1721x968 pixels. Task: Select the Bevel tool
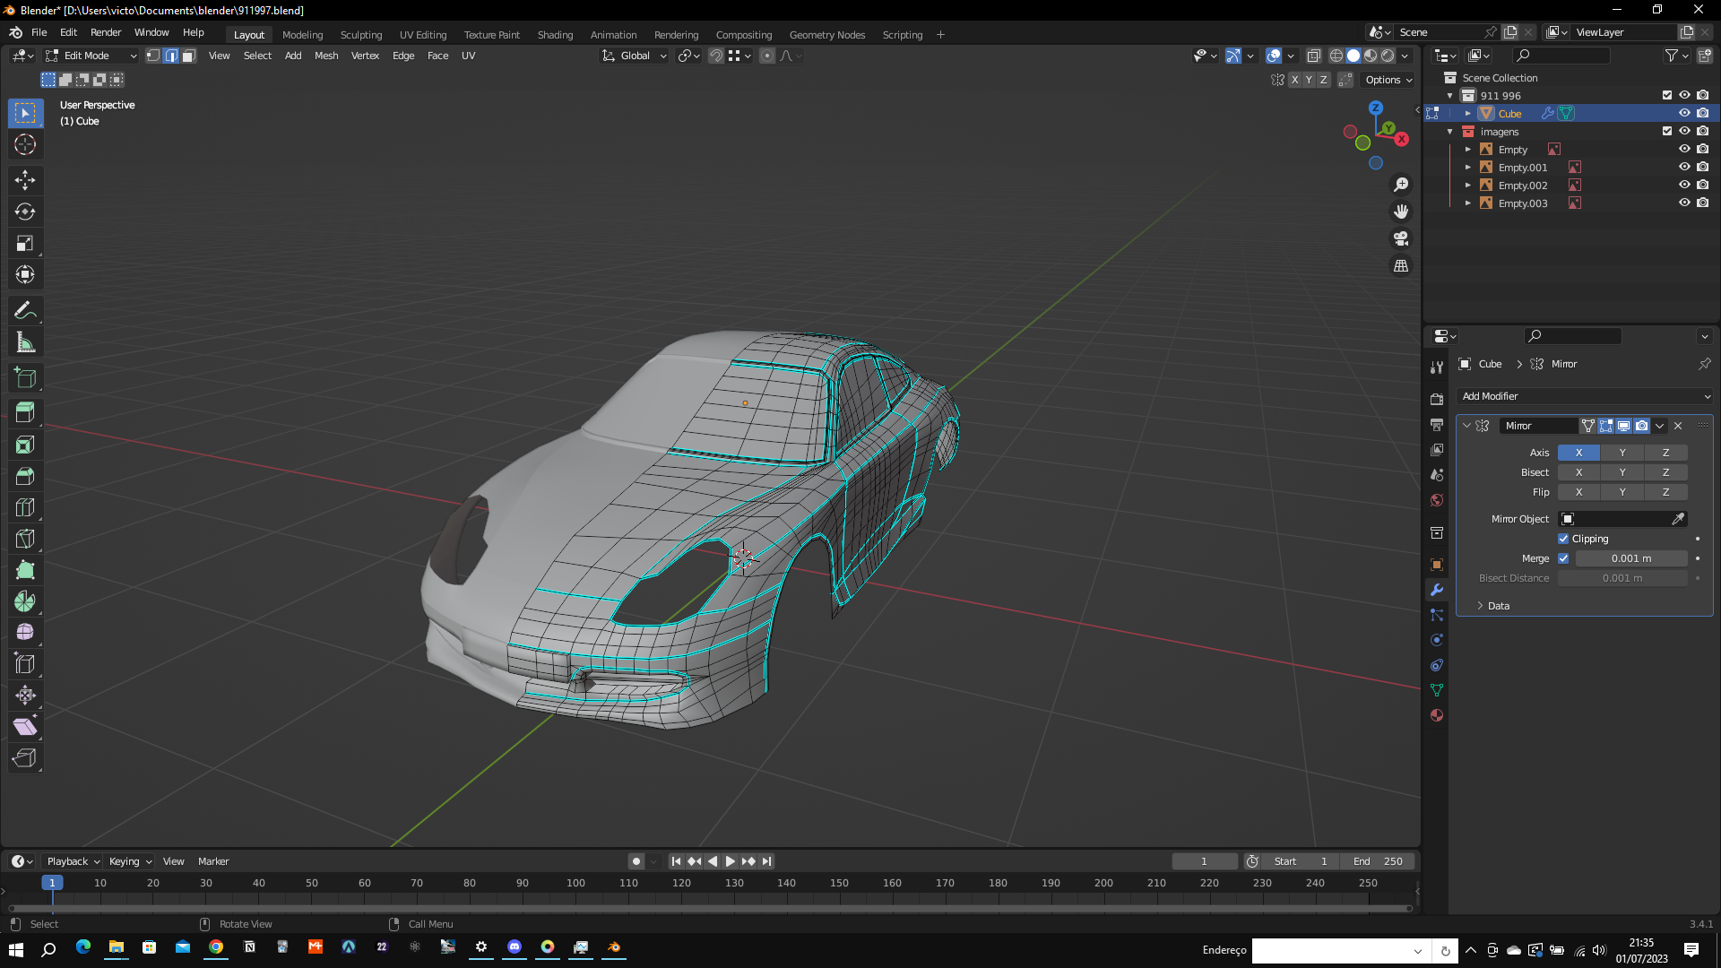click(25, 476)
